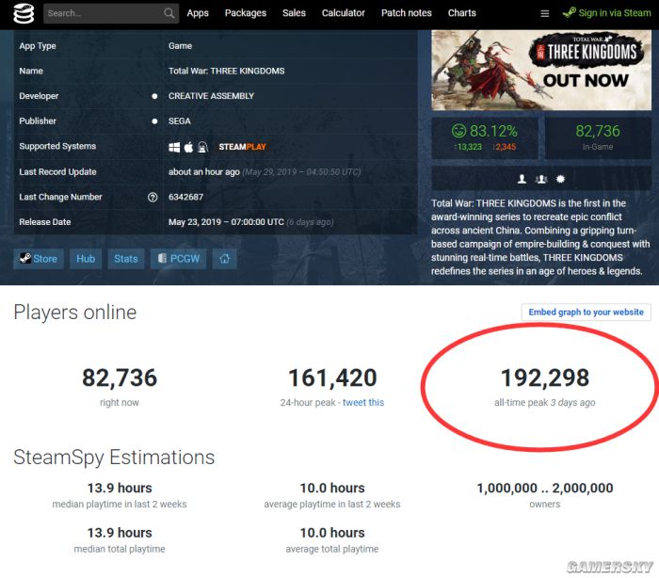Open the SEGA publisher link
The width and height of the screenshot is (659, 578).
[180, 121]
